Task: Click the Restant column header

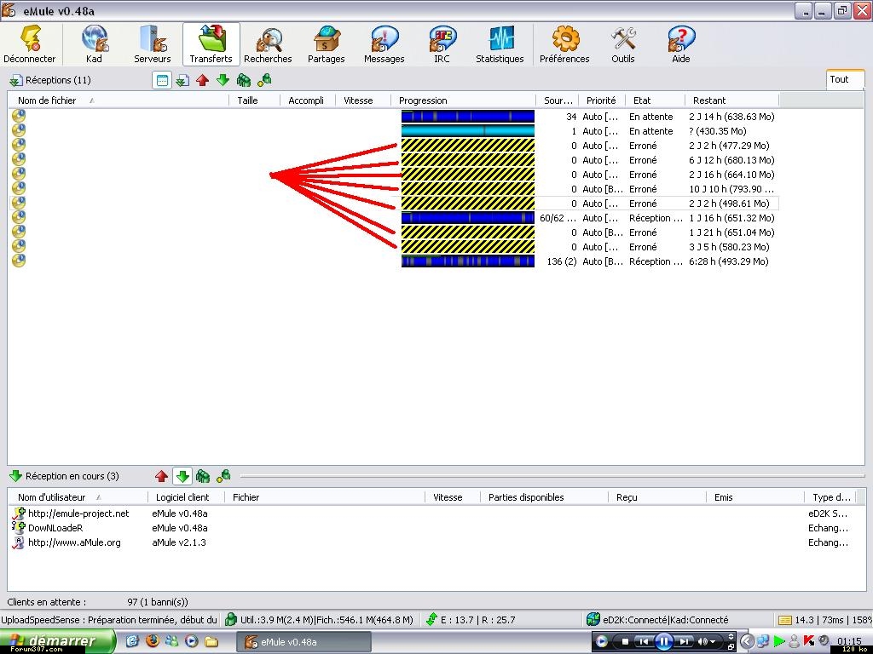Action: point(731,100)
